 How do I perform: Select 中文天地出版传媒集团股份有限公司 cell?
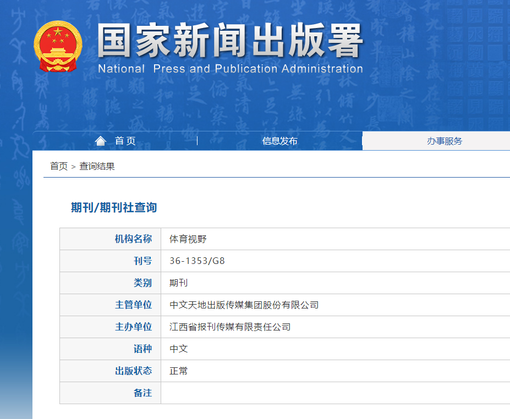(244, 305)
